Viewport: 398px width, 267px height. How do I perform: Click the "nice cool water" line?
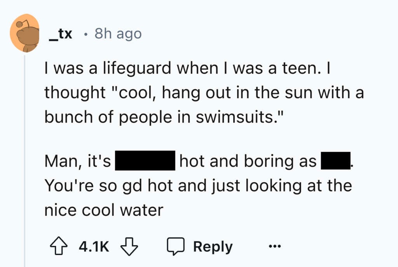103,210
